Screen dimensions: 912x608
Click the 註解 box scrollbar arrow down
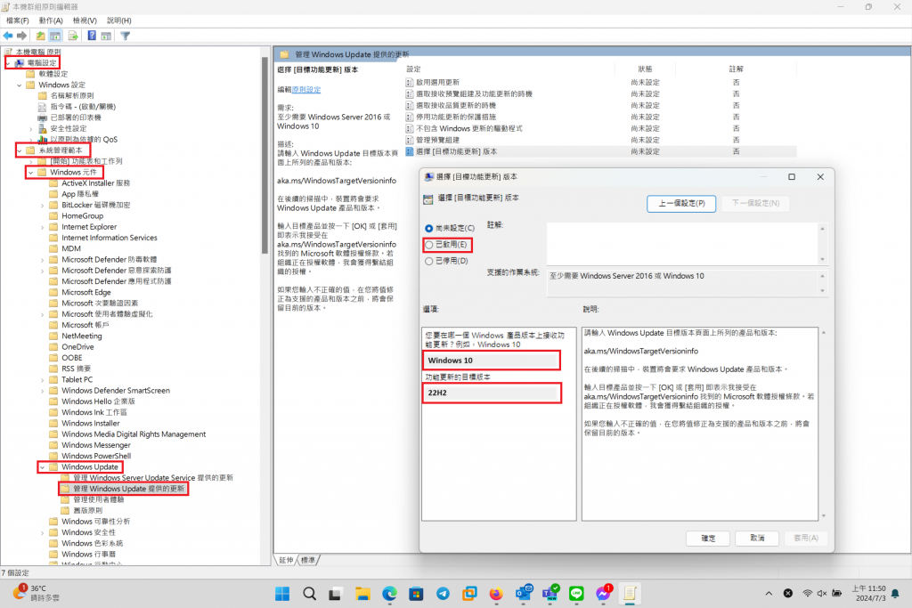pyautogui.click(x=822, y=259)
